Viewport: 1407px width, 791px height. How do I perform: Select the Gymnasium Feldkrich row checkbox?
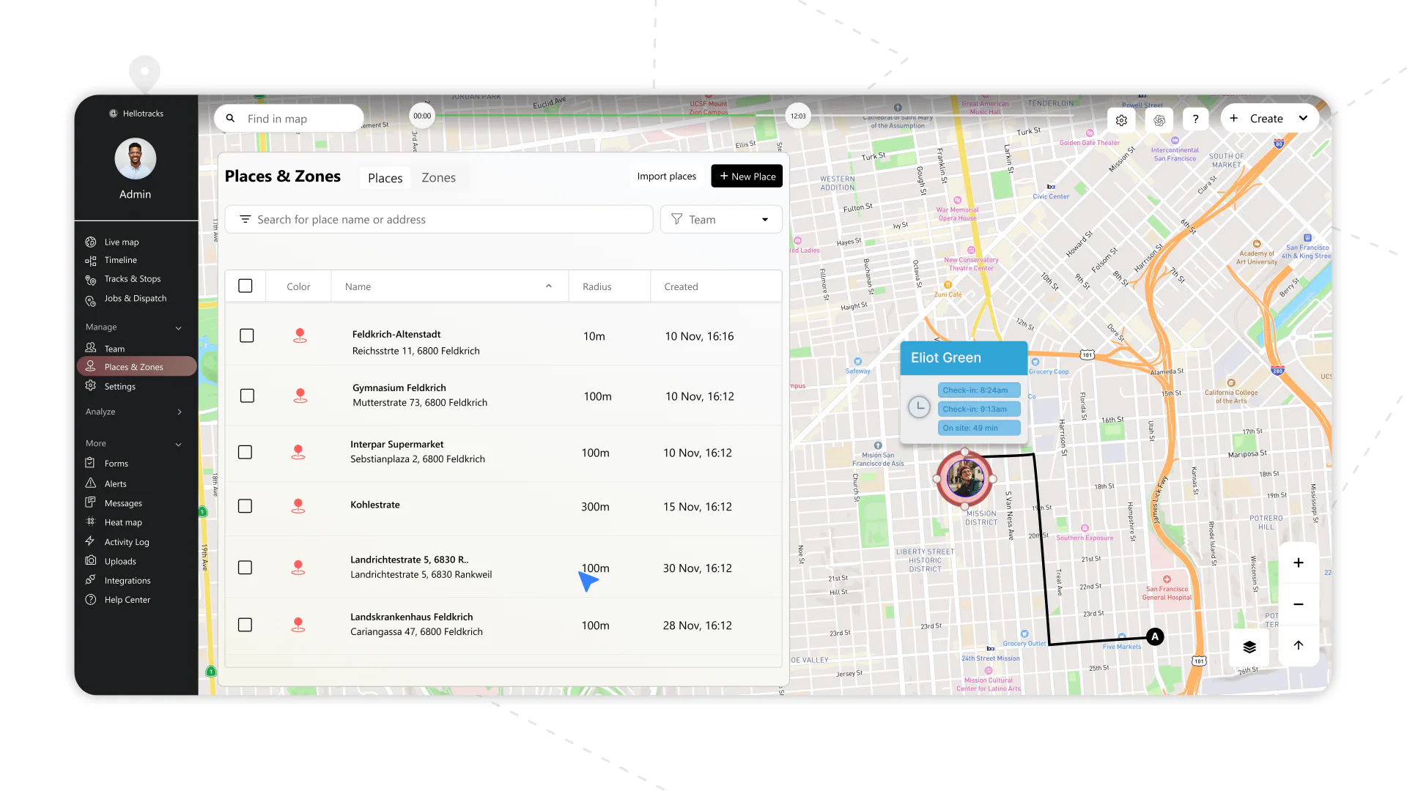[x=248, y=396]
